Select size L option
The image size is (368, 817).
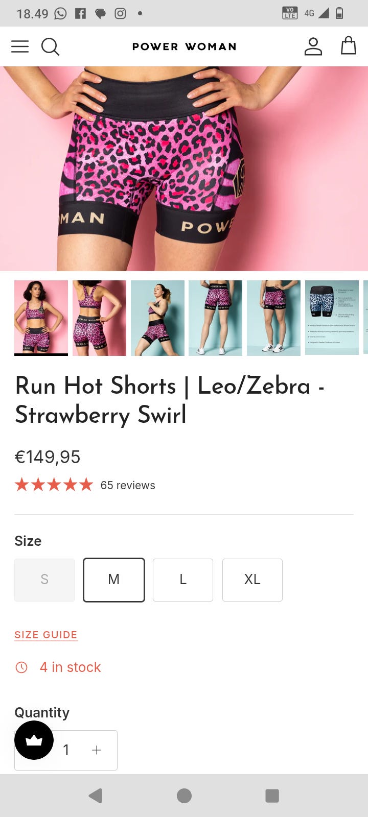click(x=183, y=580)
